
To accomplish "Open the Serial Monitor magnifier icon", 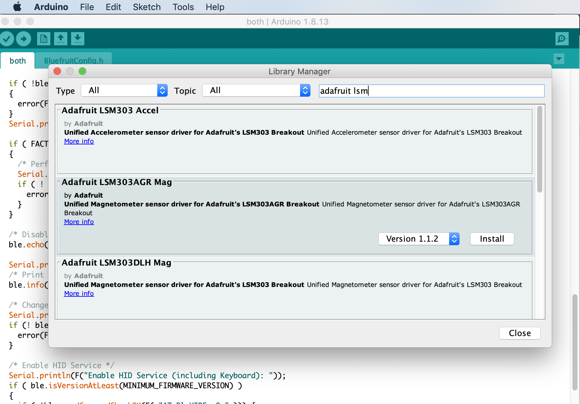I will tap(562, 39).
